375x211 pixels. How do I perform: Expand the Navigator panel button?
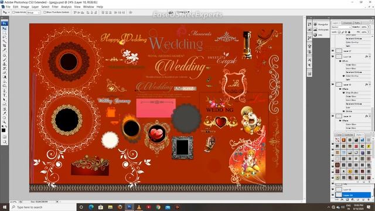click(321, 25)
